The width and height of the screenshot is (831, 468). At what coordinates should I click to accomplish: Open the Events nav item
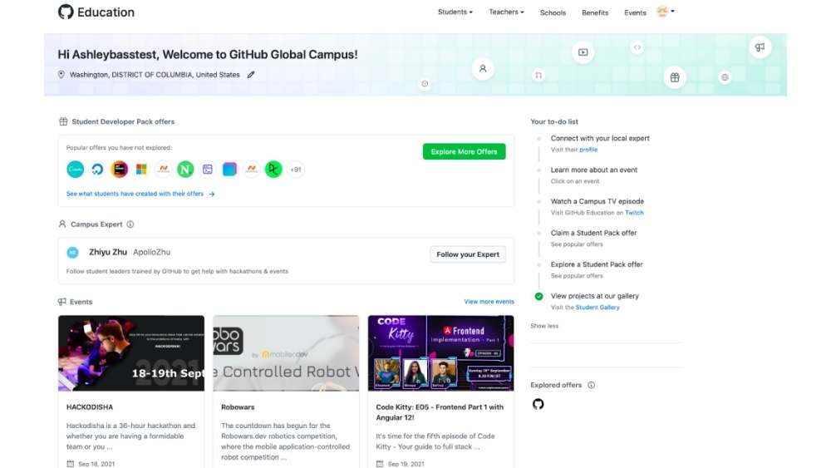635,12
